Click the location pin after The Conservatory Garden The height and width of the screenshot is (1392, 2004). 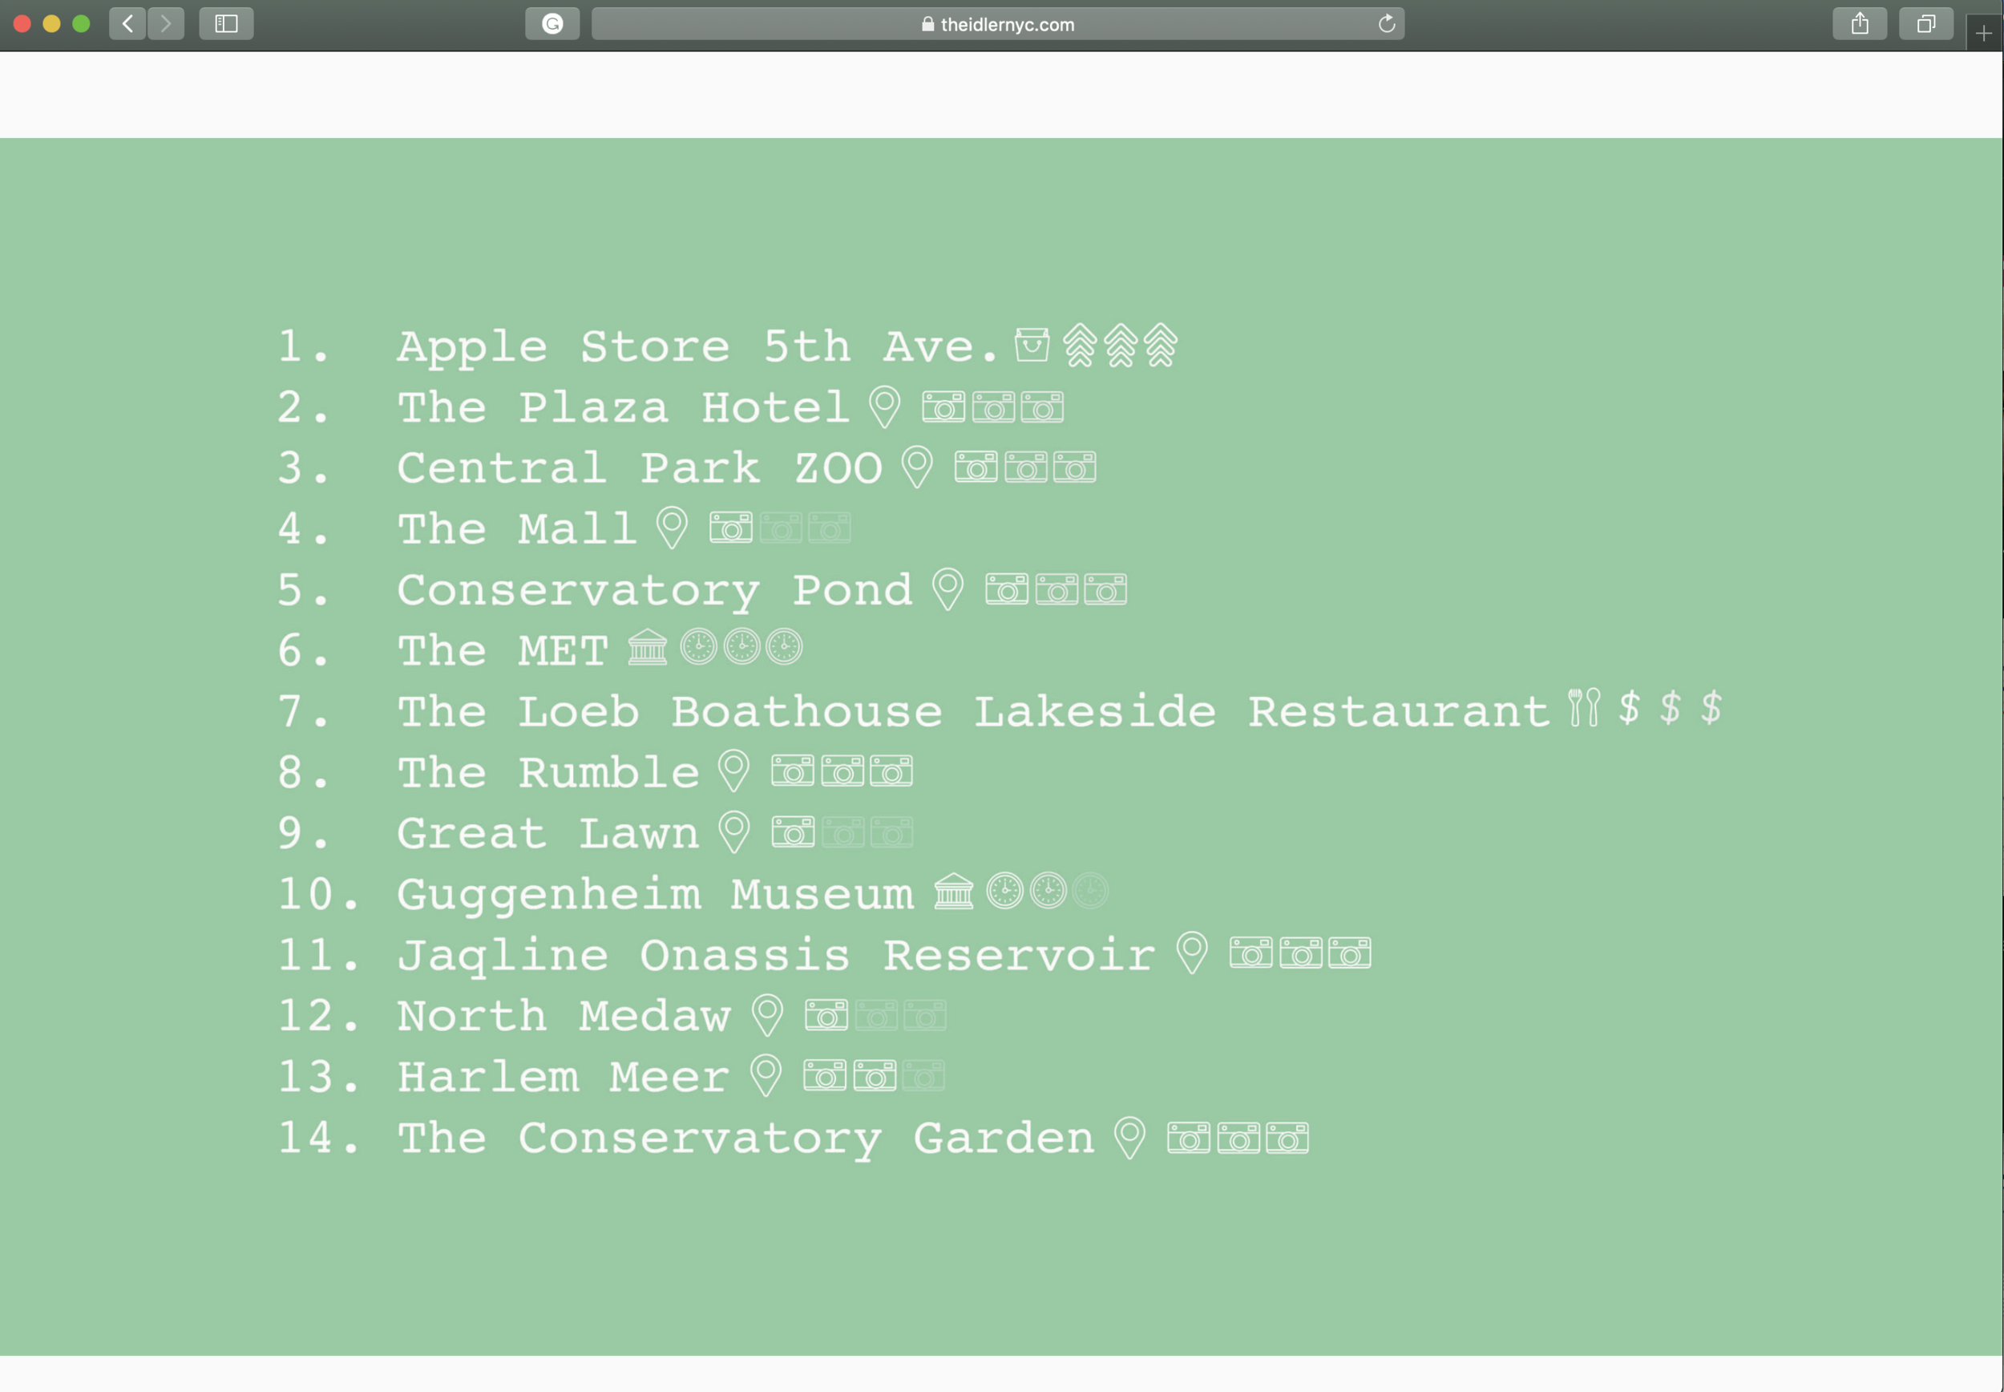pyautogui.click(x=1129, y=1137)
